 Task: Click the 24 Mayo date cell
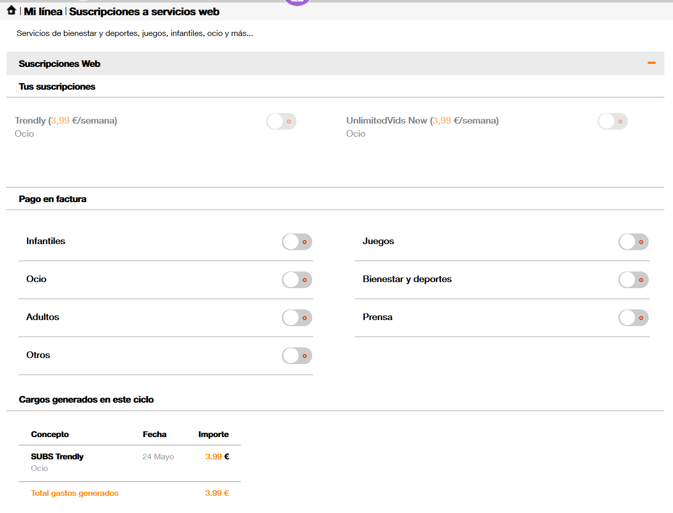point(158,457)
